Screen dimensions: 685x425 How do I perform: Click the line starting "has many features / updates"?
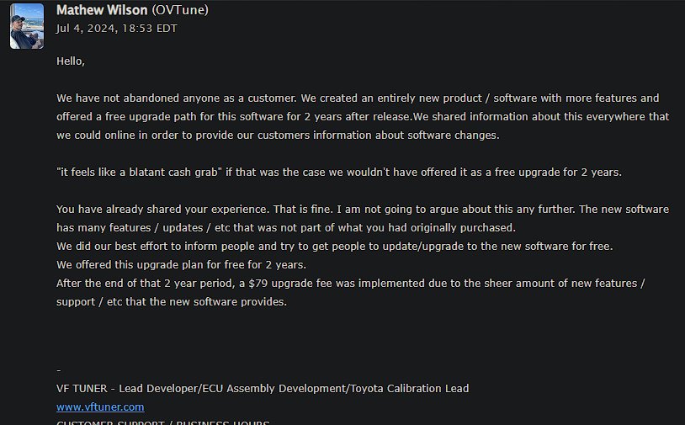click(x=286, y=227)
